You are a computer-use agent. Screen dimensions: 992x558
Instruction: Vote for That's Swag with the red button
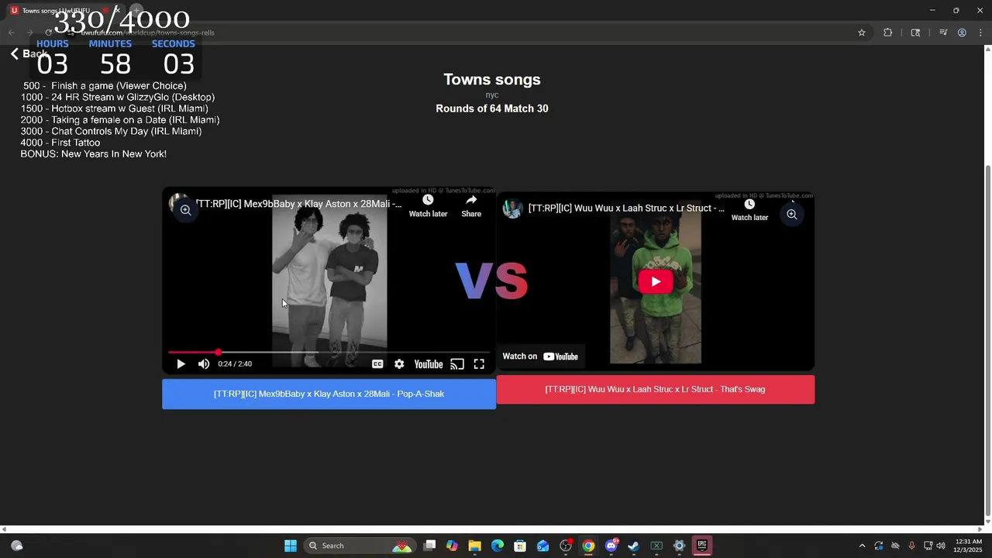coord(655,389)
